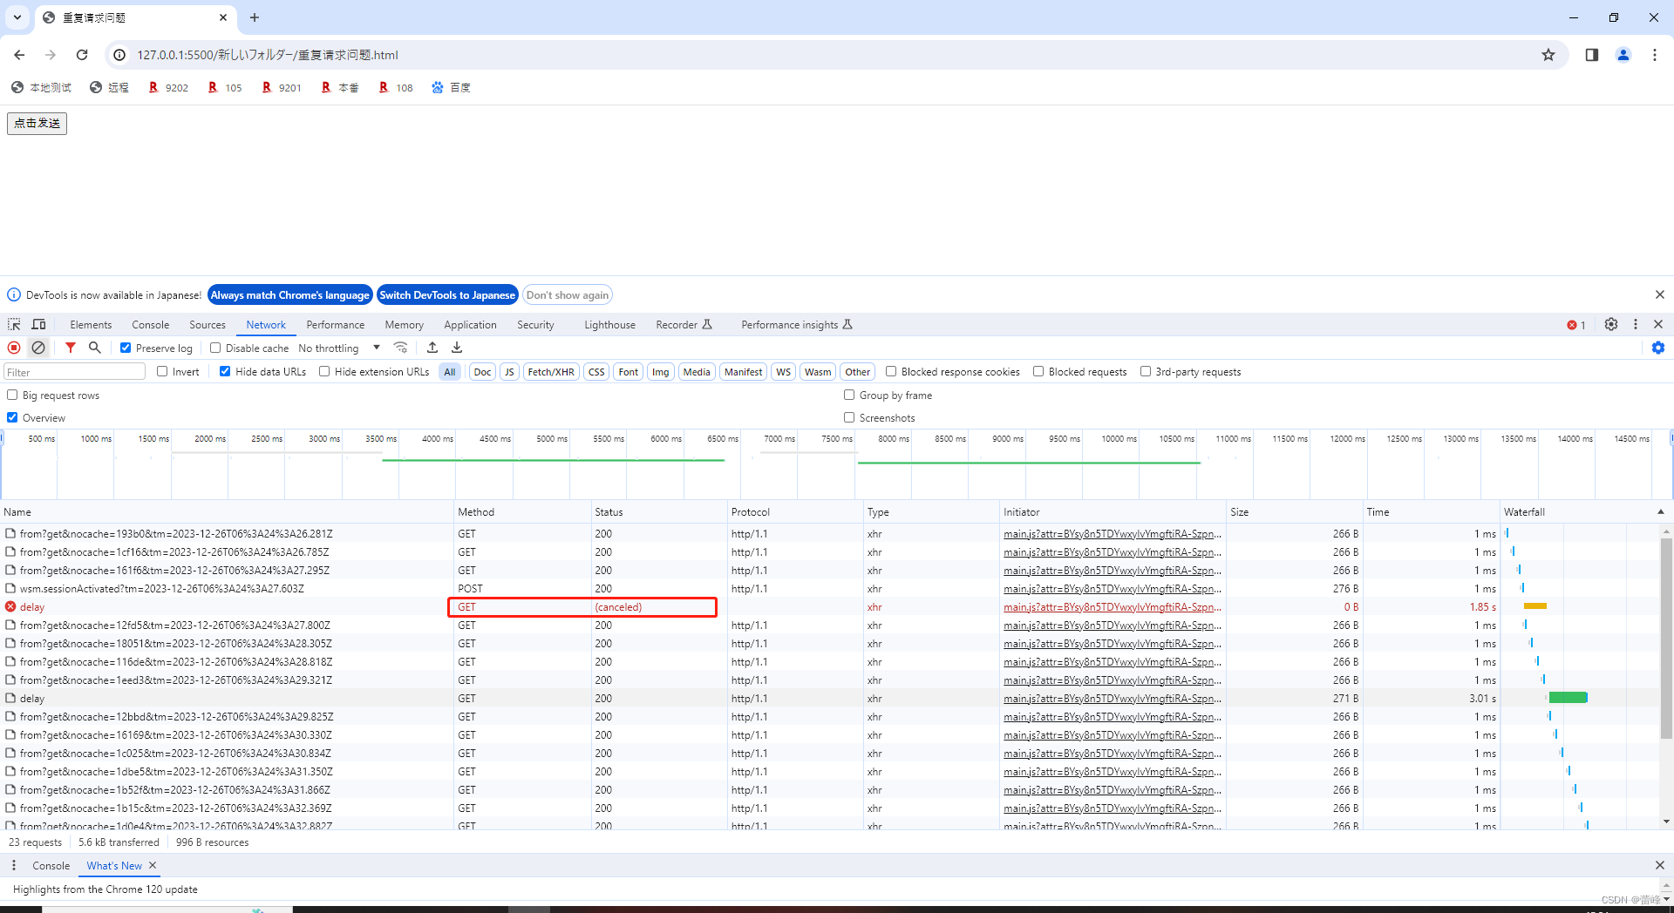Open the Chrome three-dot menu
Viewport: 1674px width, 913px height.
point(1655,55)
